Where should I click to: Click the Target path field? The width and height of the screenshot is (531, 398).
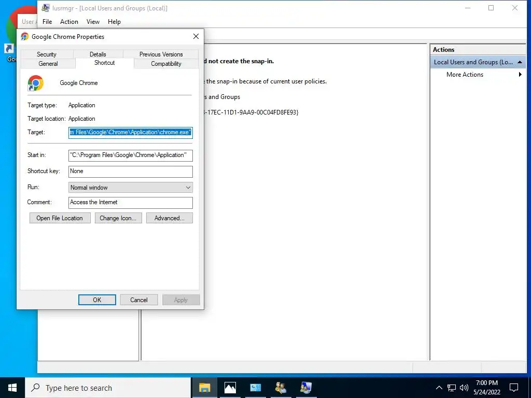point(130,132)
